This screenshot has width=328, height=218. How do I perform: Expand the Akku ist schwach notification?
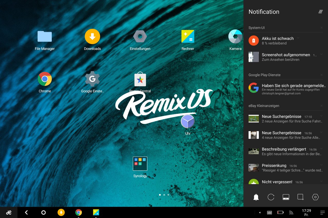point(298,38)
